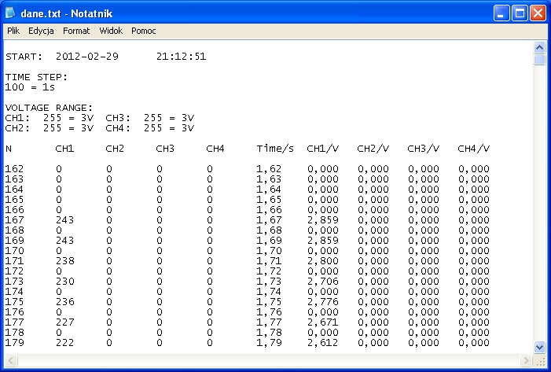
Task: Minimize the Notatnik window
Action: point(501,13)
